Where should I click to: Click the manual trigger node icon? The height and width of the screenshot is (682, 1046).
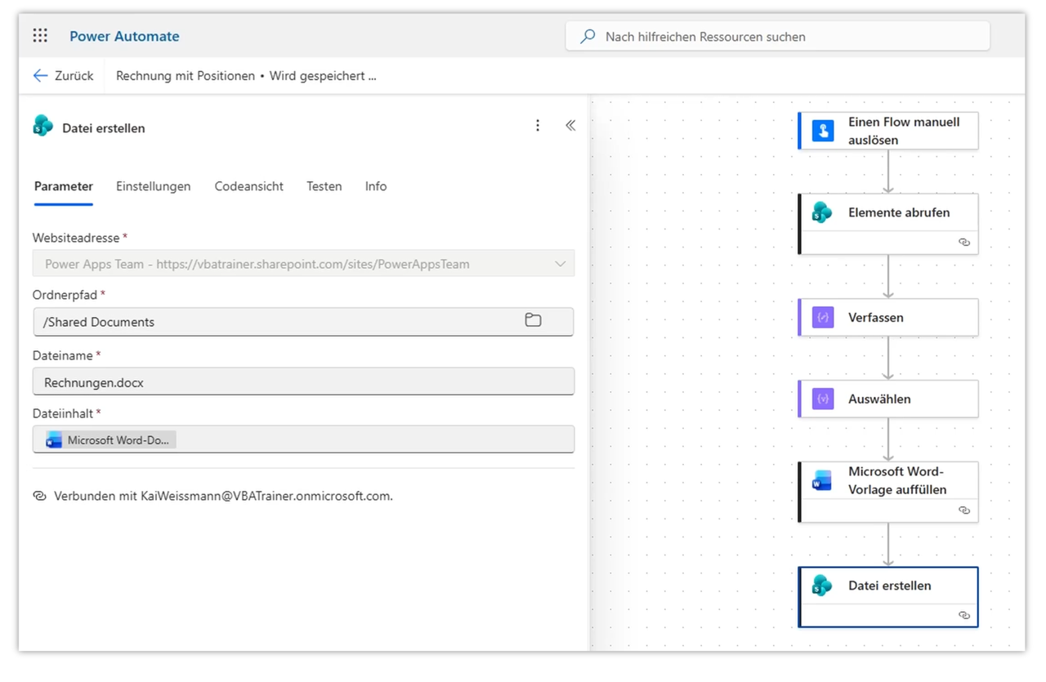(x=823, y=131)
